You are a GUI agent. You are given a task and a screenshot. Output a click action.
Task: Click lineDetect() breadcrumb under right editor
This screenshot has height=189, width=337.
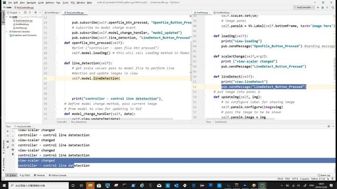pyautogui.click(x=221, y=122)
